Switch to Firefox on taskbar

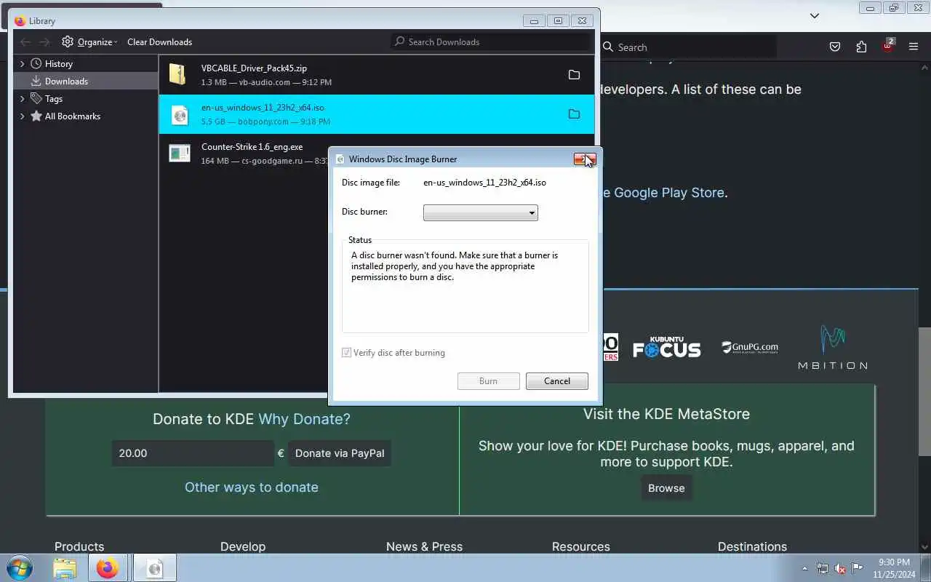pyautogui.click(x=108, y=567)
